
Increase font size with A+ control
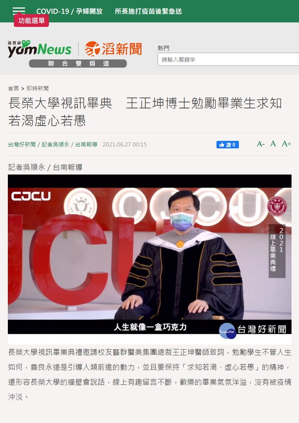pos(286,144)
